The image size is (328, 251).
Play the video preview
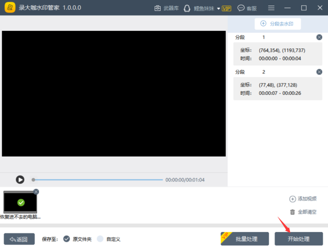tap(20, 180)
